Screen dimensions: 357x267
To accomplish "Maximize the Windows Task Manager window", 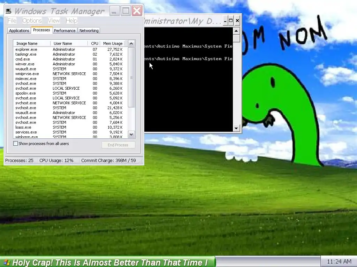I will tap(126, 11).
